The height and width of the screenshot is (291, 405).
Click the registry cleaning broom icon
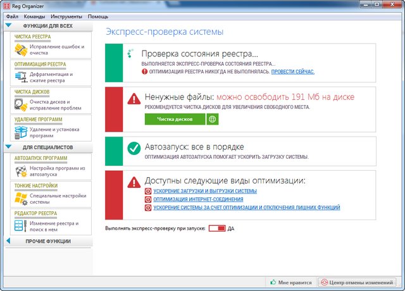click(x=21, y=50)
